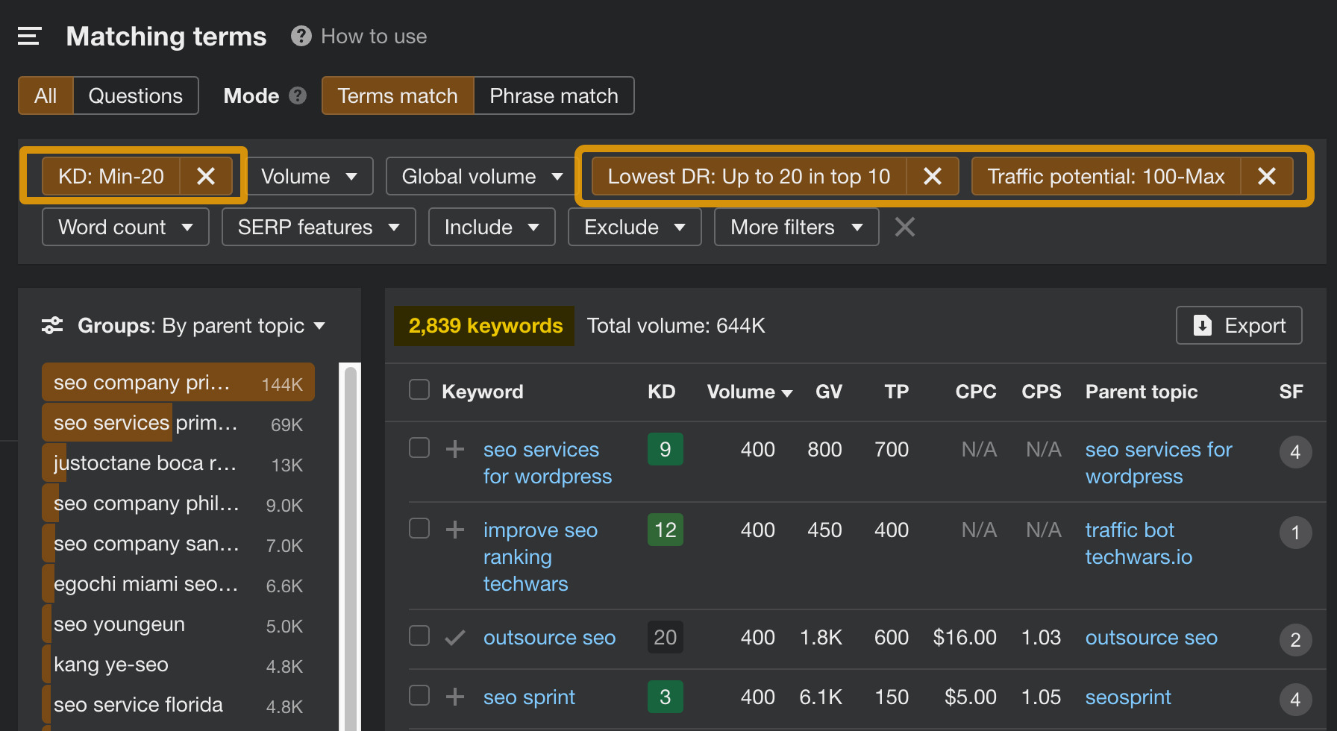1337x731 pixels.
Task: Click the How to use help icon
Action: [x=301, y=36]
